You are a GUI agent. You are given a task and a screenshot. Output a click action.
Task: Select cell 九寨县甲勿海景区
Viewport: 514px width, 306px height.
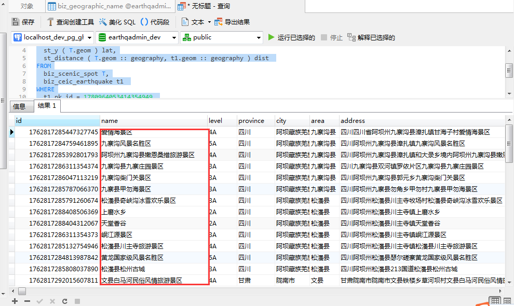click(154, 189)
